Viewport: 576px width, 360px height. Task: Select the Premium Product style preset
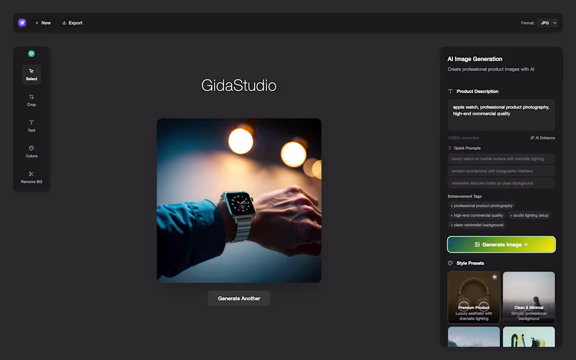tap(473, 297)
